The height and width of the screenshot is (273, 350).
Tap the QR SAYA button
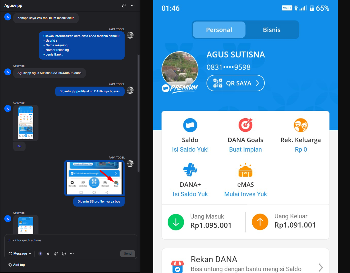[235, 83]
